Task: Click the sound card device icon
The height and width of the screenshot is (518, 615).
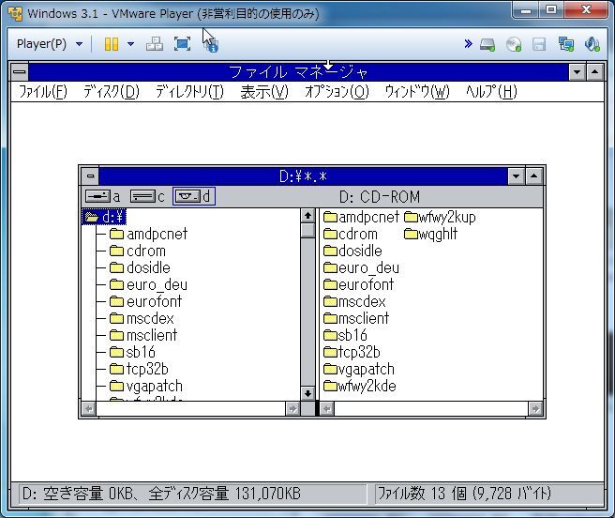Action: pyautogui.click(x=592, y=44)
